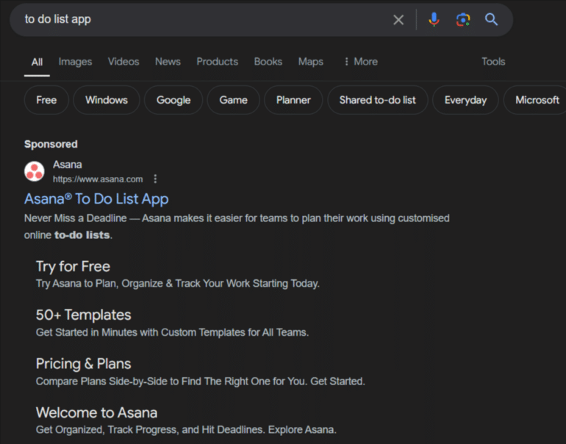Clear the search query with X icon
The image size is (566, 444).
[398, 20]
